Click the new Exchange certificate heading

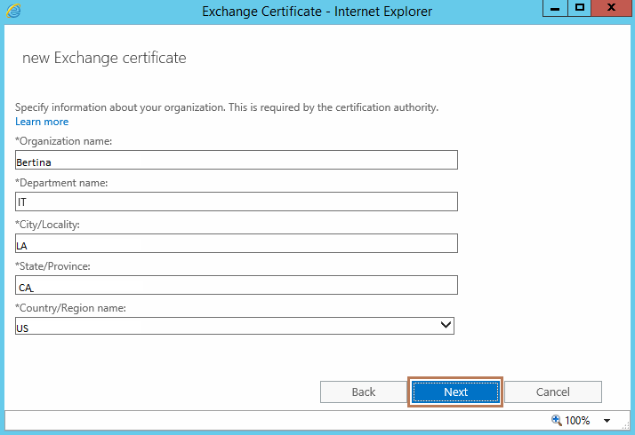[x=104, y=59]
